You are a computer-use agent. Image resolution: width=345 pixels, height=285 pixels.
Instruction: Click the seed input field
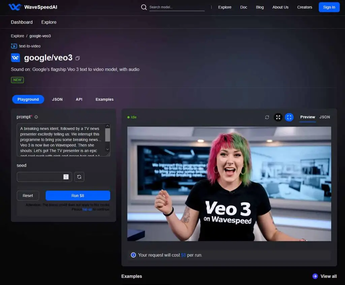pos(44,177)
